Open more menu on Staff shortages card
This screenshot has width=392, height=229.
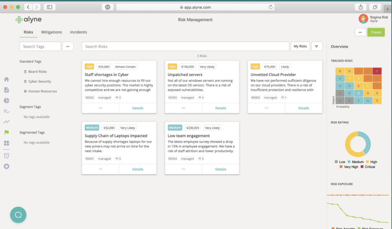coord(101,108)
